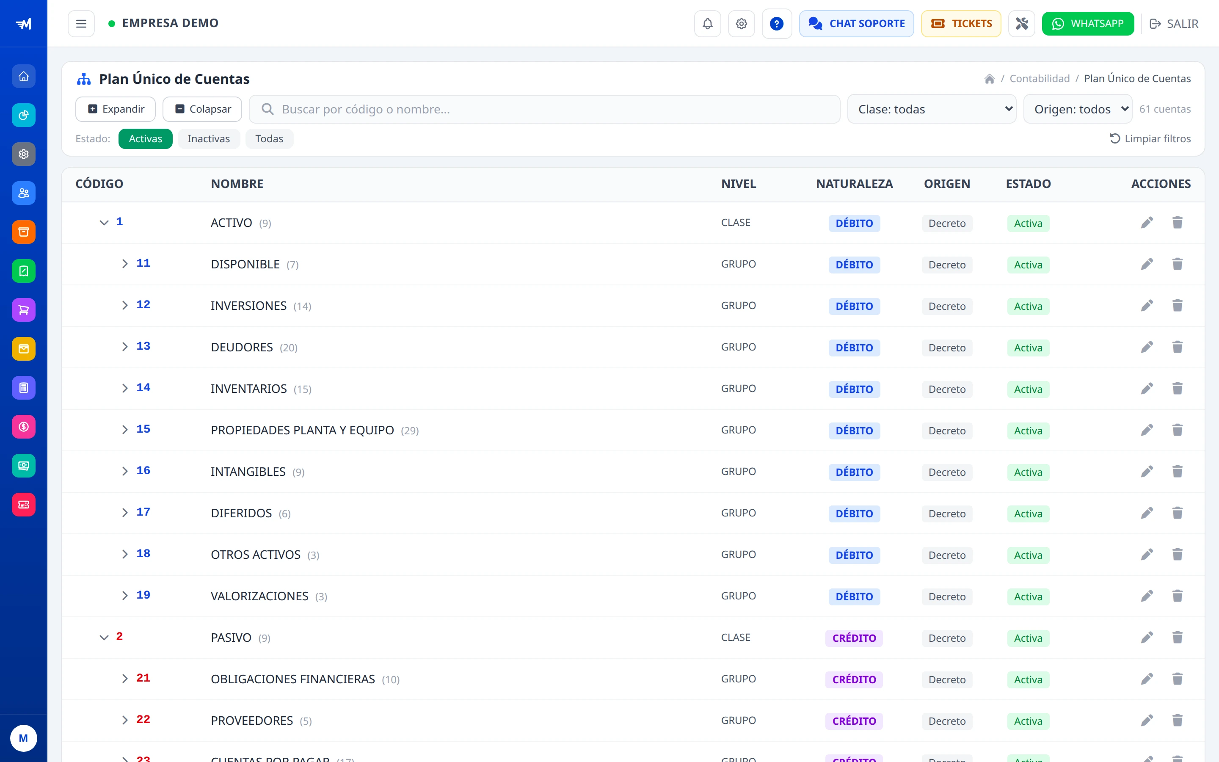Click the WHATSAPP button
1219x762 pixels.
pyautogui.click(x=1088, y=24)
